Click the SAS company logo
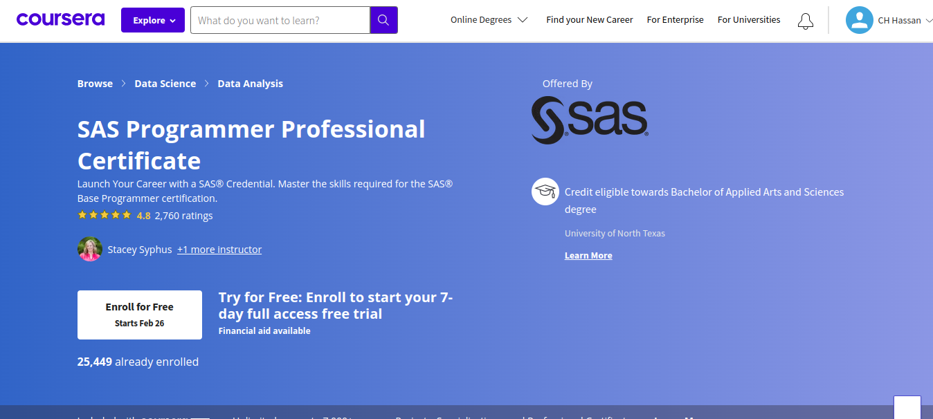 590,120
